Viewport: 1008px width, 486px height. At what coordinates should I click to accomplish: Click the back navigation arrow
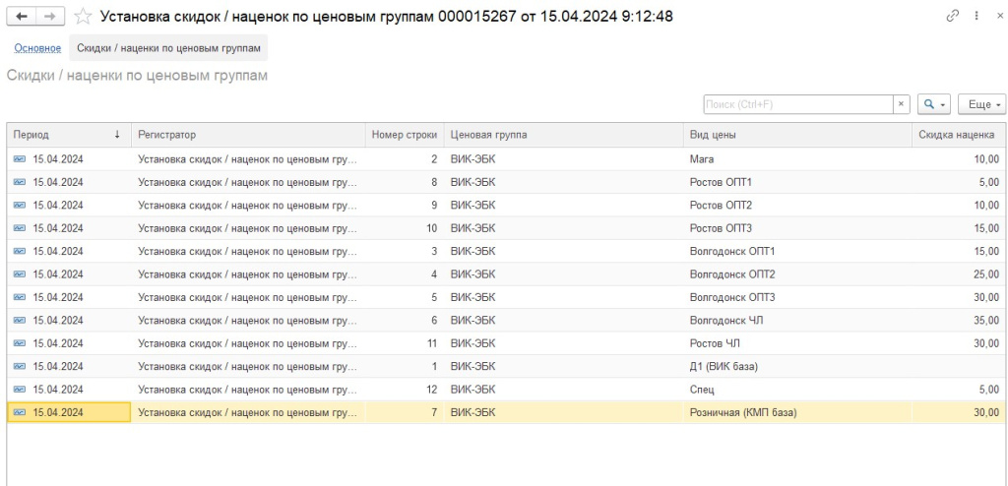pyautogui.click(x=22, y=17)
